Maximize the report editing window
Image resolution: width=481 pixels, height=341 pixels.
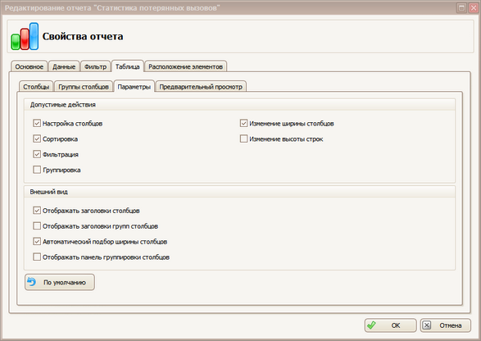click(x=461, y=7)
